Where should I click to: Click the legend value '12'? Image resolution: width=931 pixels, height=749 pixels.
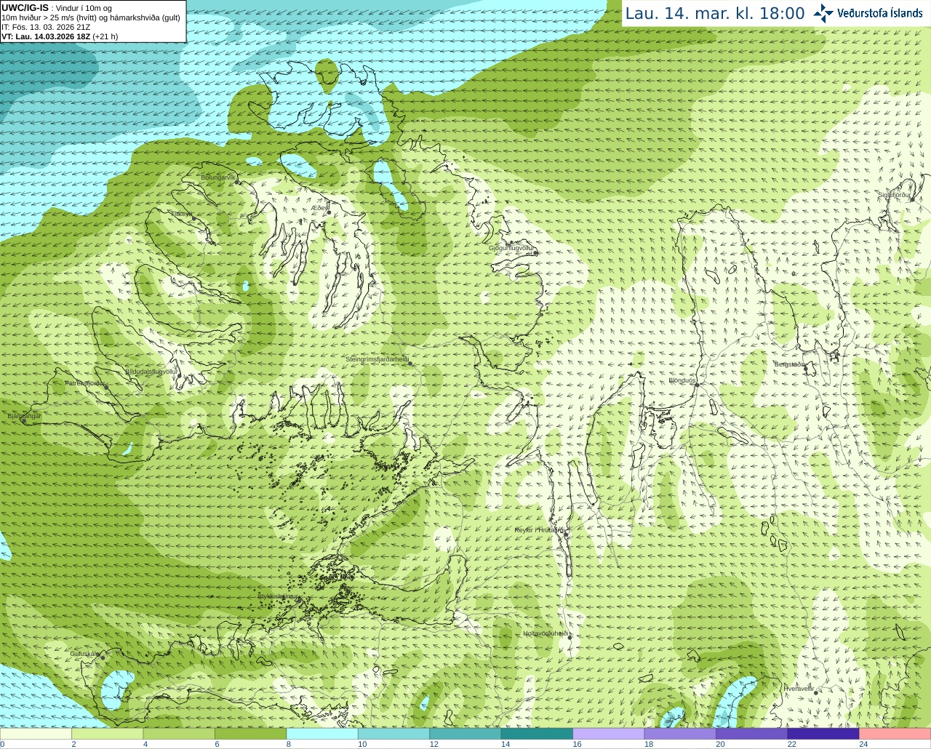(x=433, y=744)
